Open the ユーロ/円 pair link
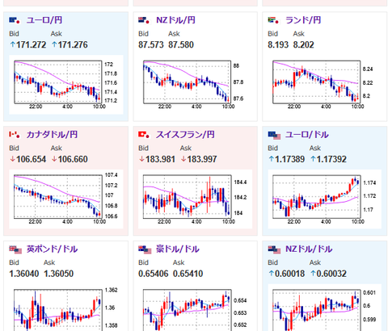 point(44,20)
